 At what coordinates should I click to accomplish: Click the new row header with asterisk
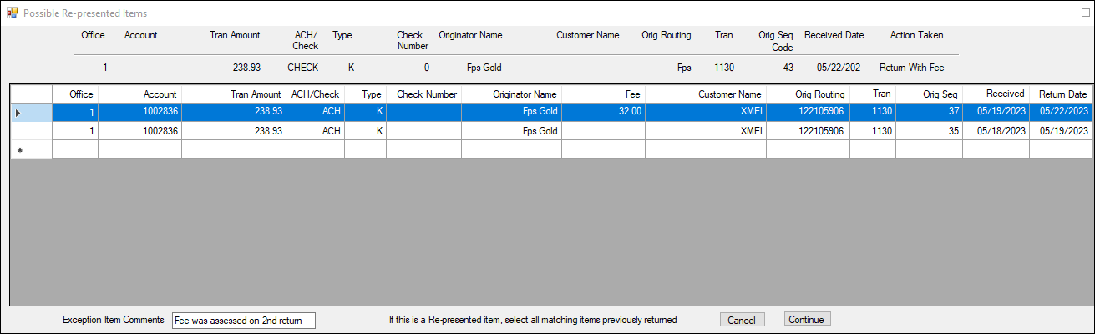31,149
